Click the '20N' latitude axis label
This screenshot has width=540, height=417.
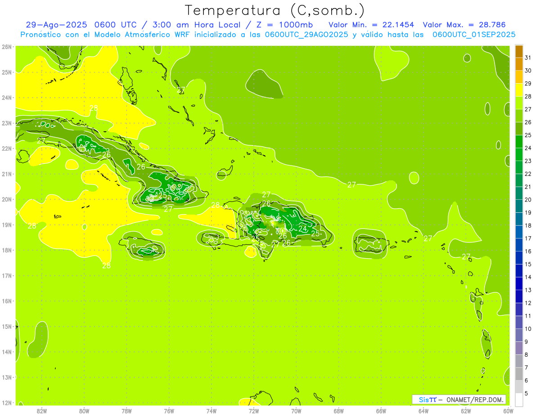pos(7,199)
